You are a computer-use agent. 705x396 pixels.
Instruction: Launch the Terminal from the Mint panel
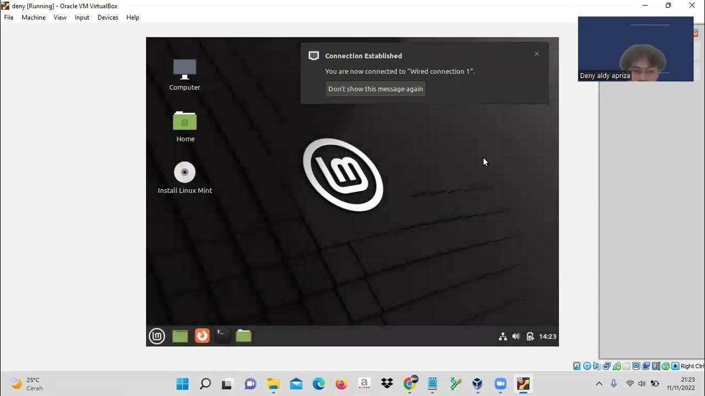tap(223, 335)
